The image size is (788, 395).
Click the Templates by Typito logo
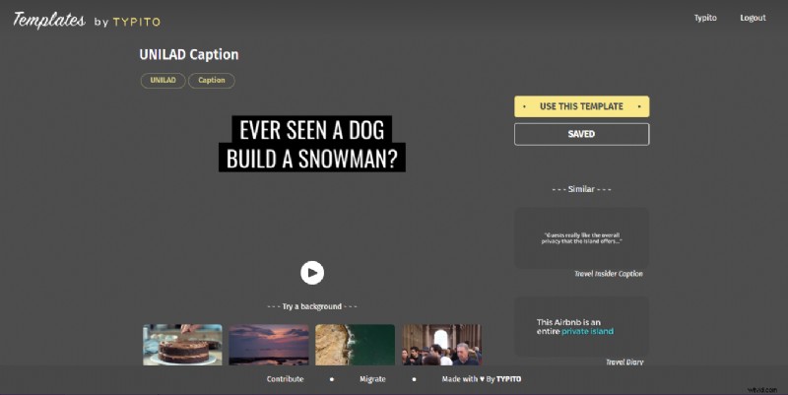pos(87,20)
